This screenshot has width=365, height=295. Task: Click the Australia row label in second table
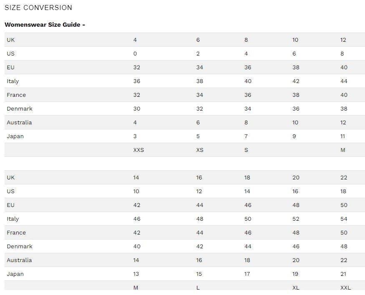coord(19,260)
